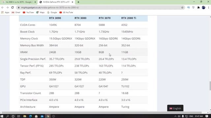Open Microsoft Store from the taskbar
This screenshot has width=211, height=118.
coord(36,116)
